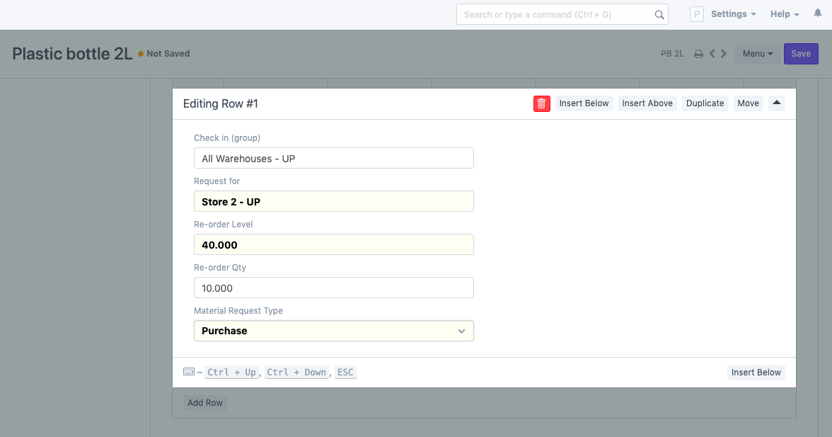Click the search magnifier icon
This screenshot has width=832, height=437.
click(659, 15)
